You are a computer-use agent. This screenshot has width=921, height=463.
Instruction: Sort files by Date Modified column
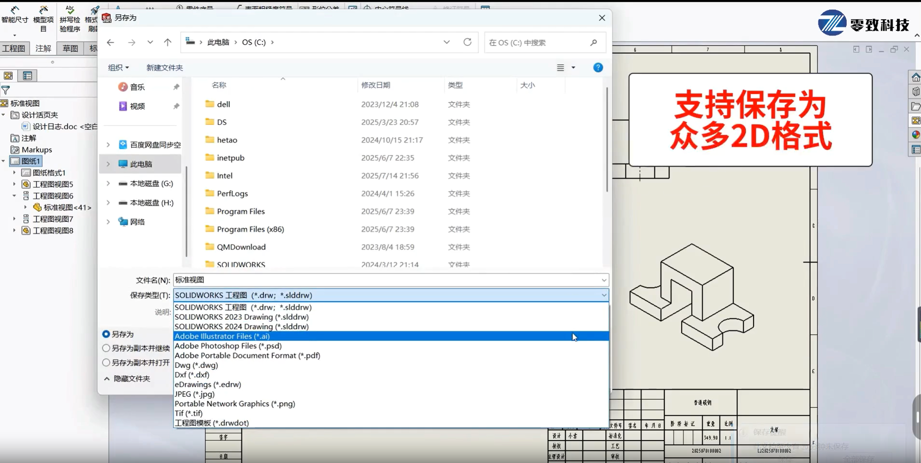pyautogui.click(x=376, y=85)
